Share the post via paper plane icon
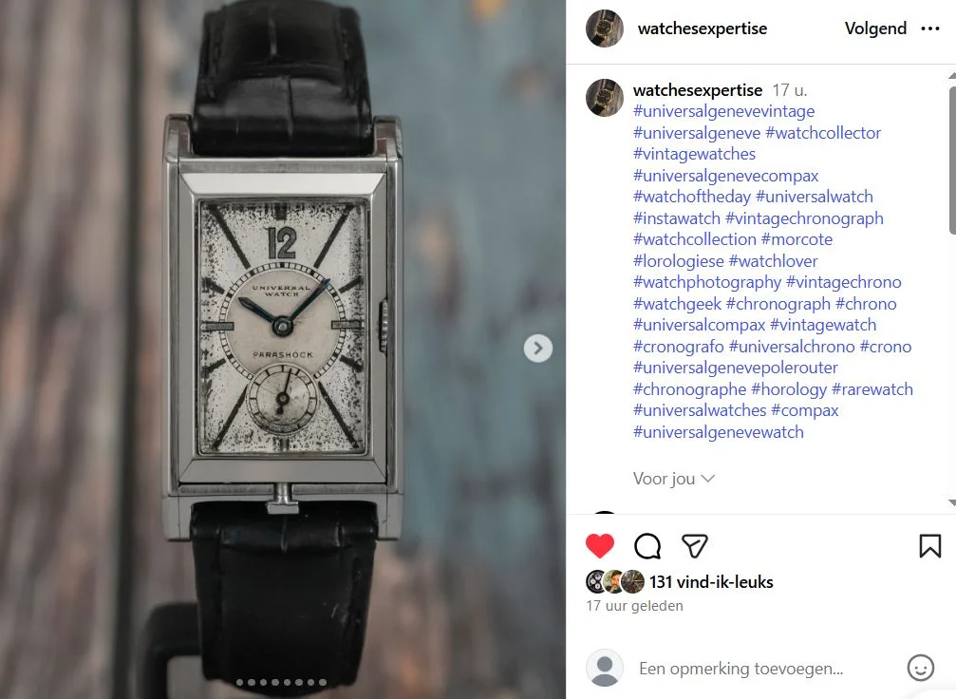The width and height of the screenshot is (956, 699). tap(694, 546)
